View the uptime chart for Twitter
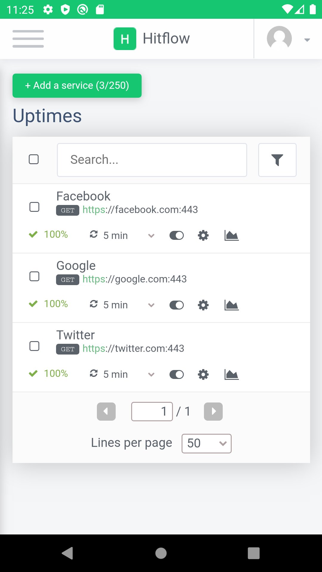The image size is (322, 572). point(231,374)
